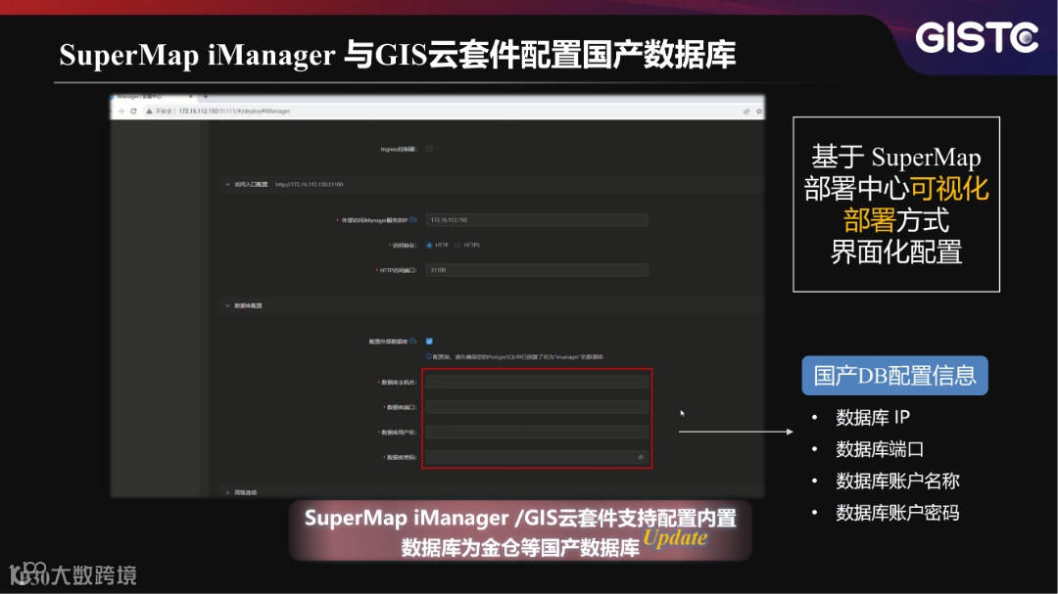Click the http://172.16.112.150:31100 address text

309,184
